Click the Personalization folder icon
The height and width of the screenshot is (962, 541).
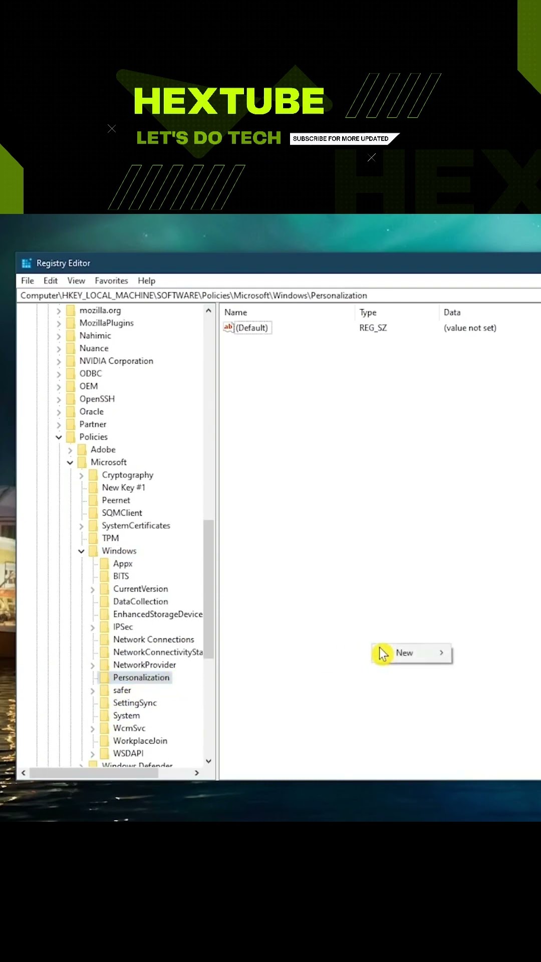click(105, 677)
